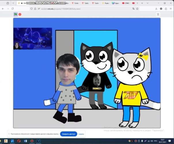The height and width of the screenshot is (144, 174).
Task: View site security padlock info
Action: [x=35, y=9]
